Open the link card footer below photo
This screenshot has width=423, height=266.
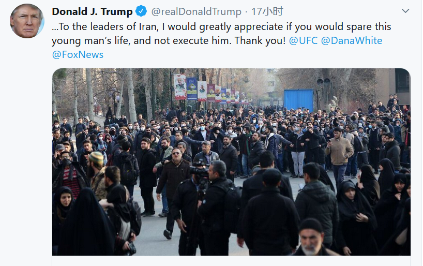[x=232, y=261]
